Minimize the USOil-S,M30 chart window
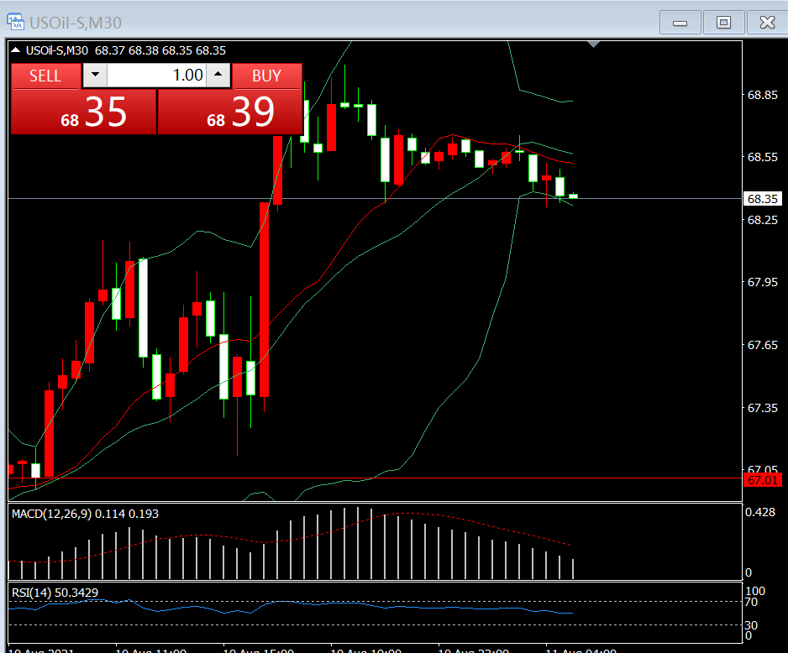 tap(680, 23)
